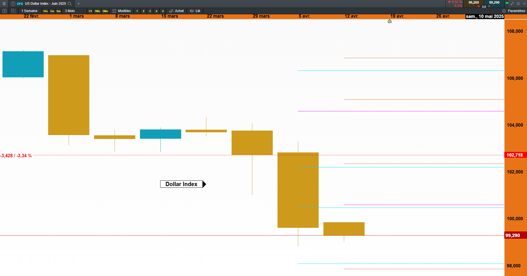Viewport: 527px width, 276px height.
Task: Click the 15 mars date on time axis
Action: coord(170,16)
